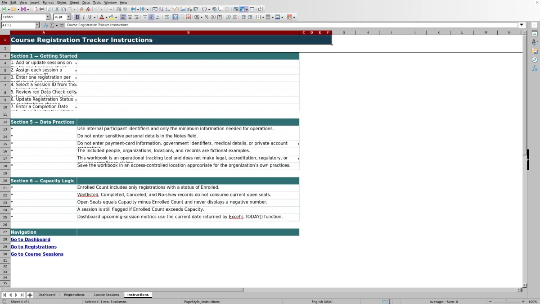The height and width of the screenshot is (304, 540).
Task: Toggle Center Vertically alignment
Action: pyautogui.click(x=151, y=17)
